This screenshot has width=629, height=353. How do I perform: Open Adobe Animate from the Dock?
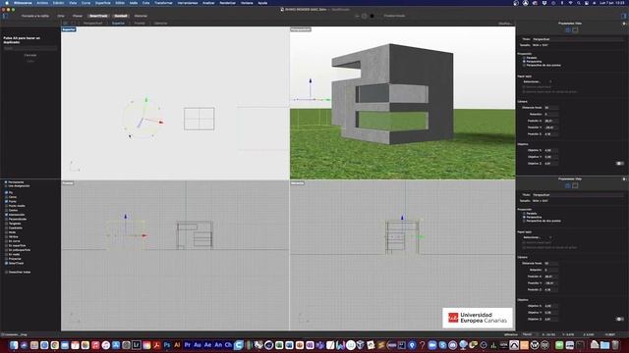coord(218,345)
